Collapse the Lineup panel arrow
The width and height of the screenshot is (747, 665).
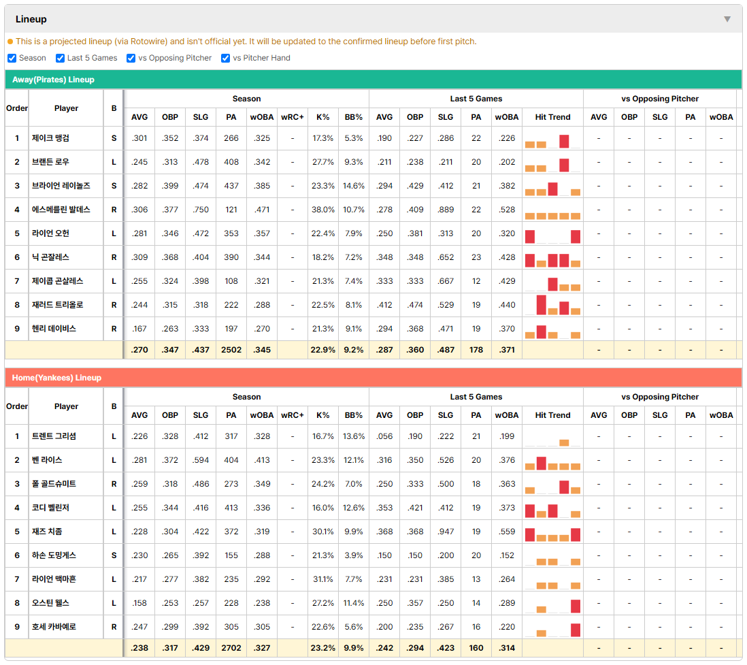727,19
